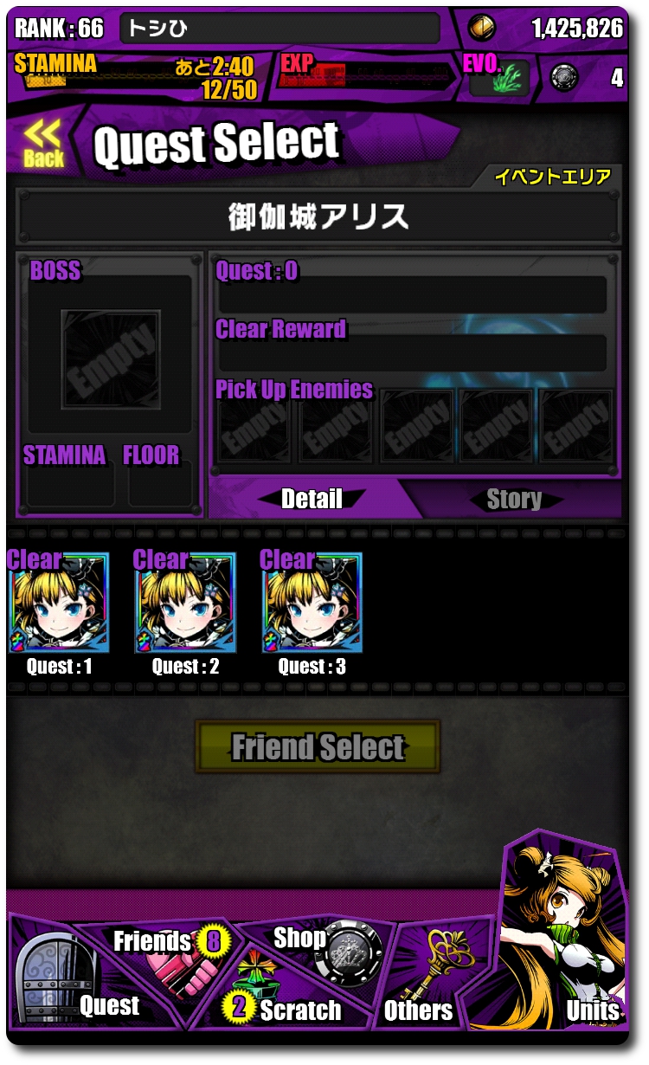Screen dimensions: 649x1065
Task: Tap the EVO. green plant icon
Action: click(x=500, y=81)
